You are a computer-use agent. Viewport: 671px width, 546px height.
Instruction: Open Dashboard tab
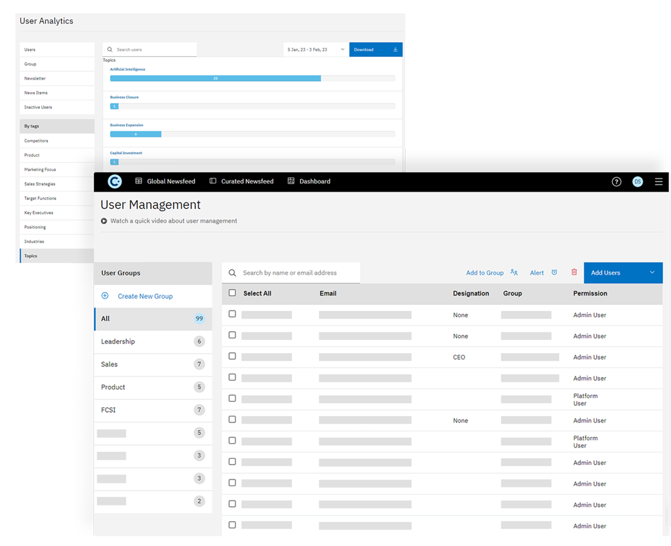point(309,181)
